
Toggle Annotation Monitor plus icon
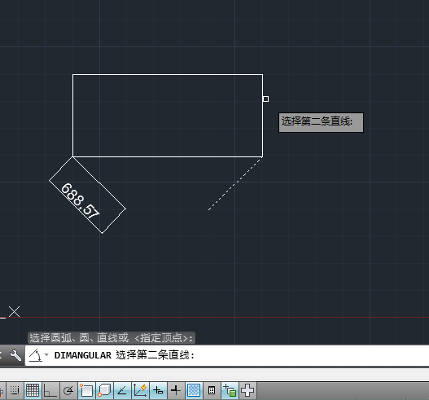click(x=247, y=390)
